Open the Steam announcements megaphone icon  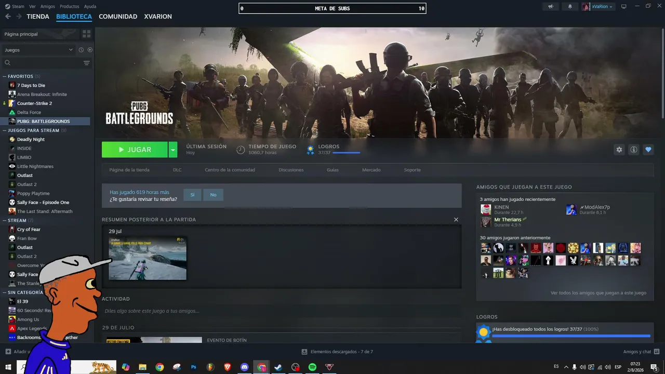[x=551, y=7]
